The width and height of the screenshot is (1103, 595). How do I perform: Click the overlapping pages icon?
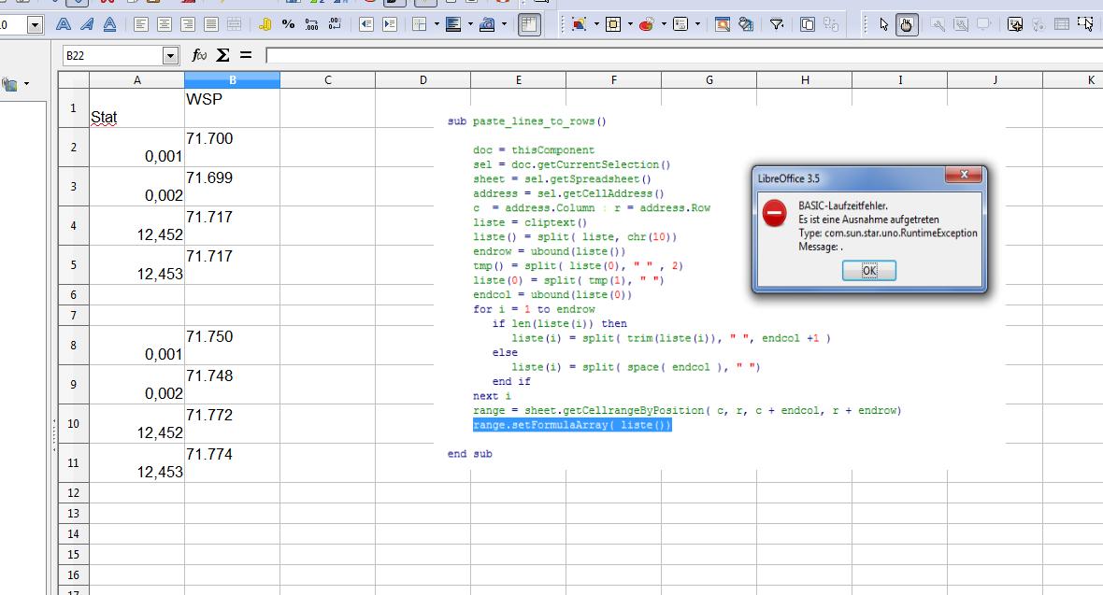point(808,24)
